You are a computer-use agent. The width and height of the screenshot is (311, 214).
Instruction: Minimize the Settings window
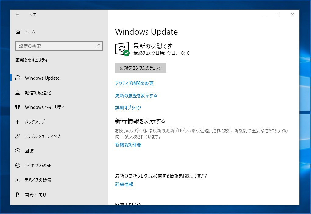tap(264, 15)
